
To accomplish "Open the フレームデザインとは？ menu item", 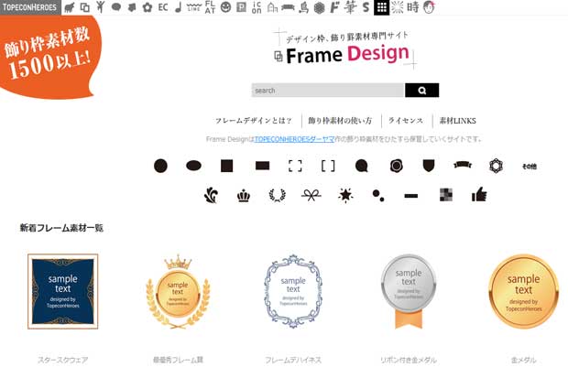I will coord(254,121).
